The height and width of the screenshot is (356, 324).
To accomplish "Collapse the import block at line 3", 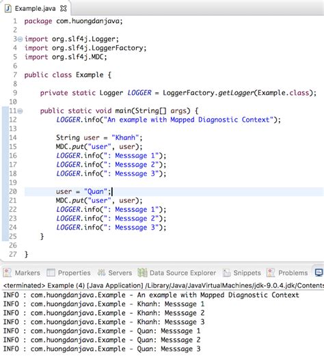I will [20, 39].
